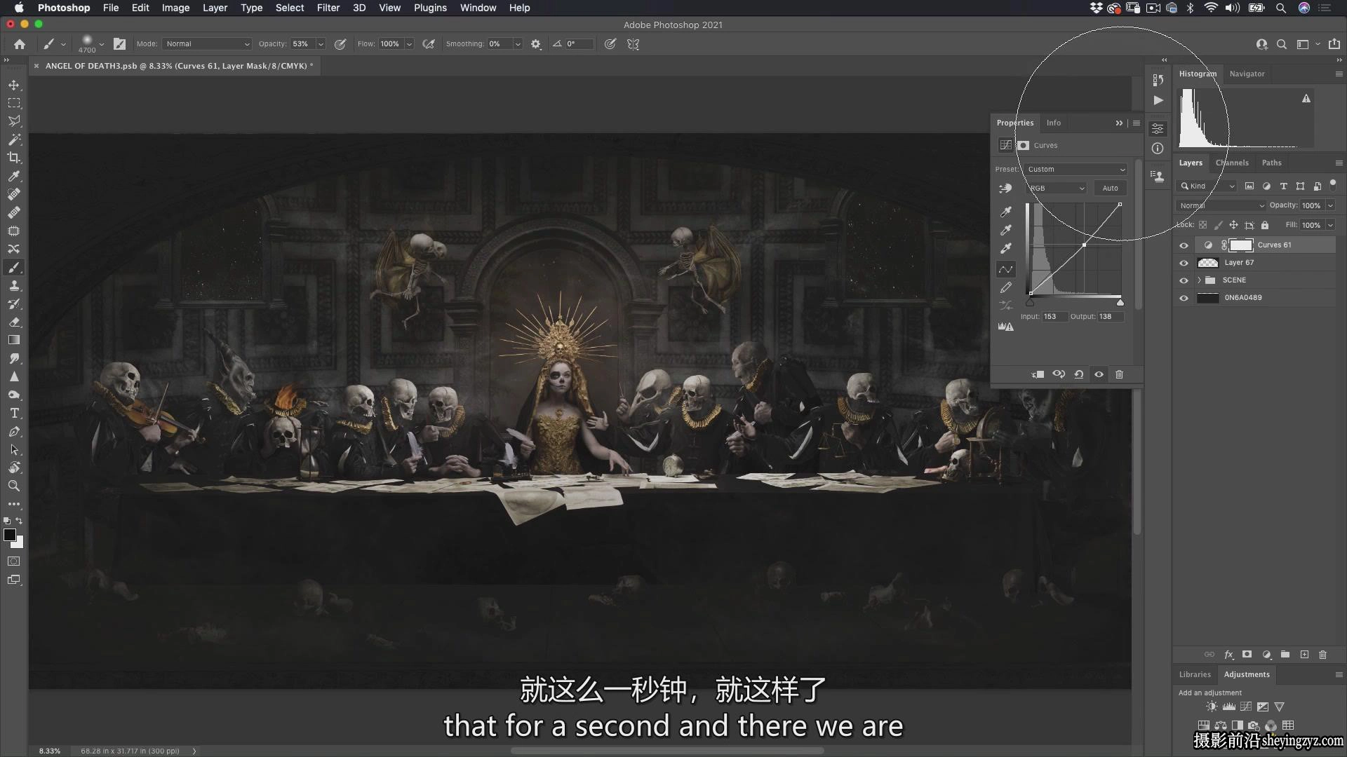Select the Hand tool
1347x757 pixels.
[14, 468]
